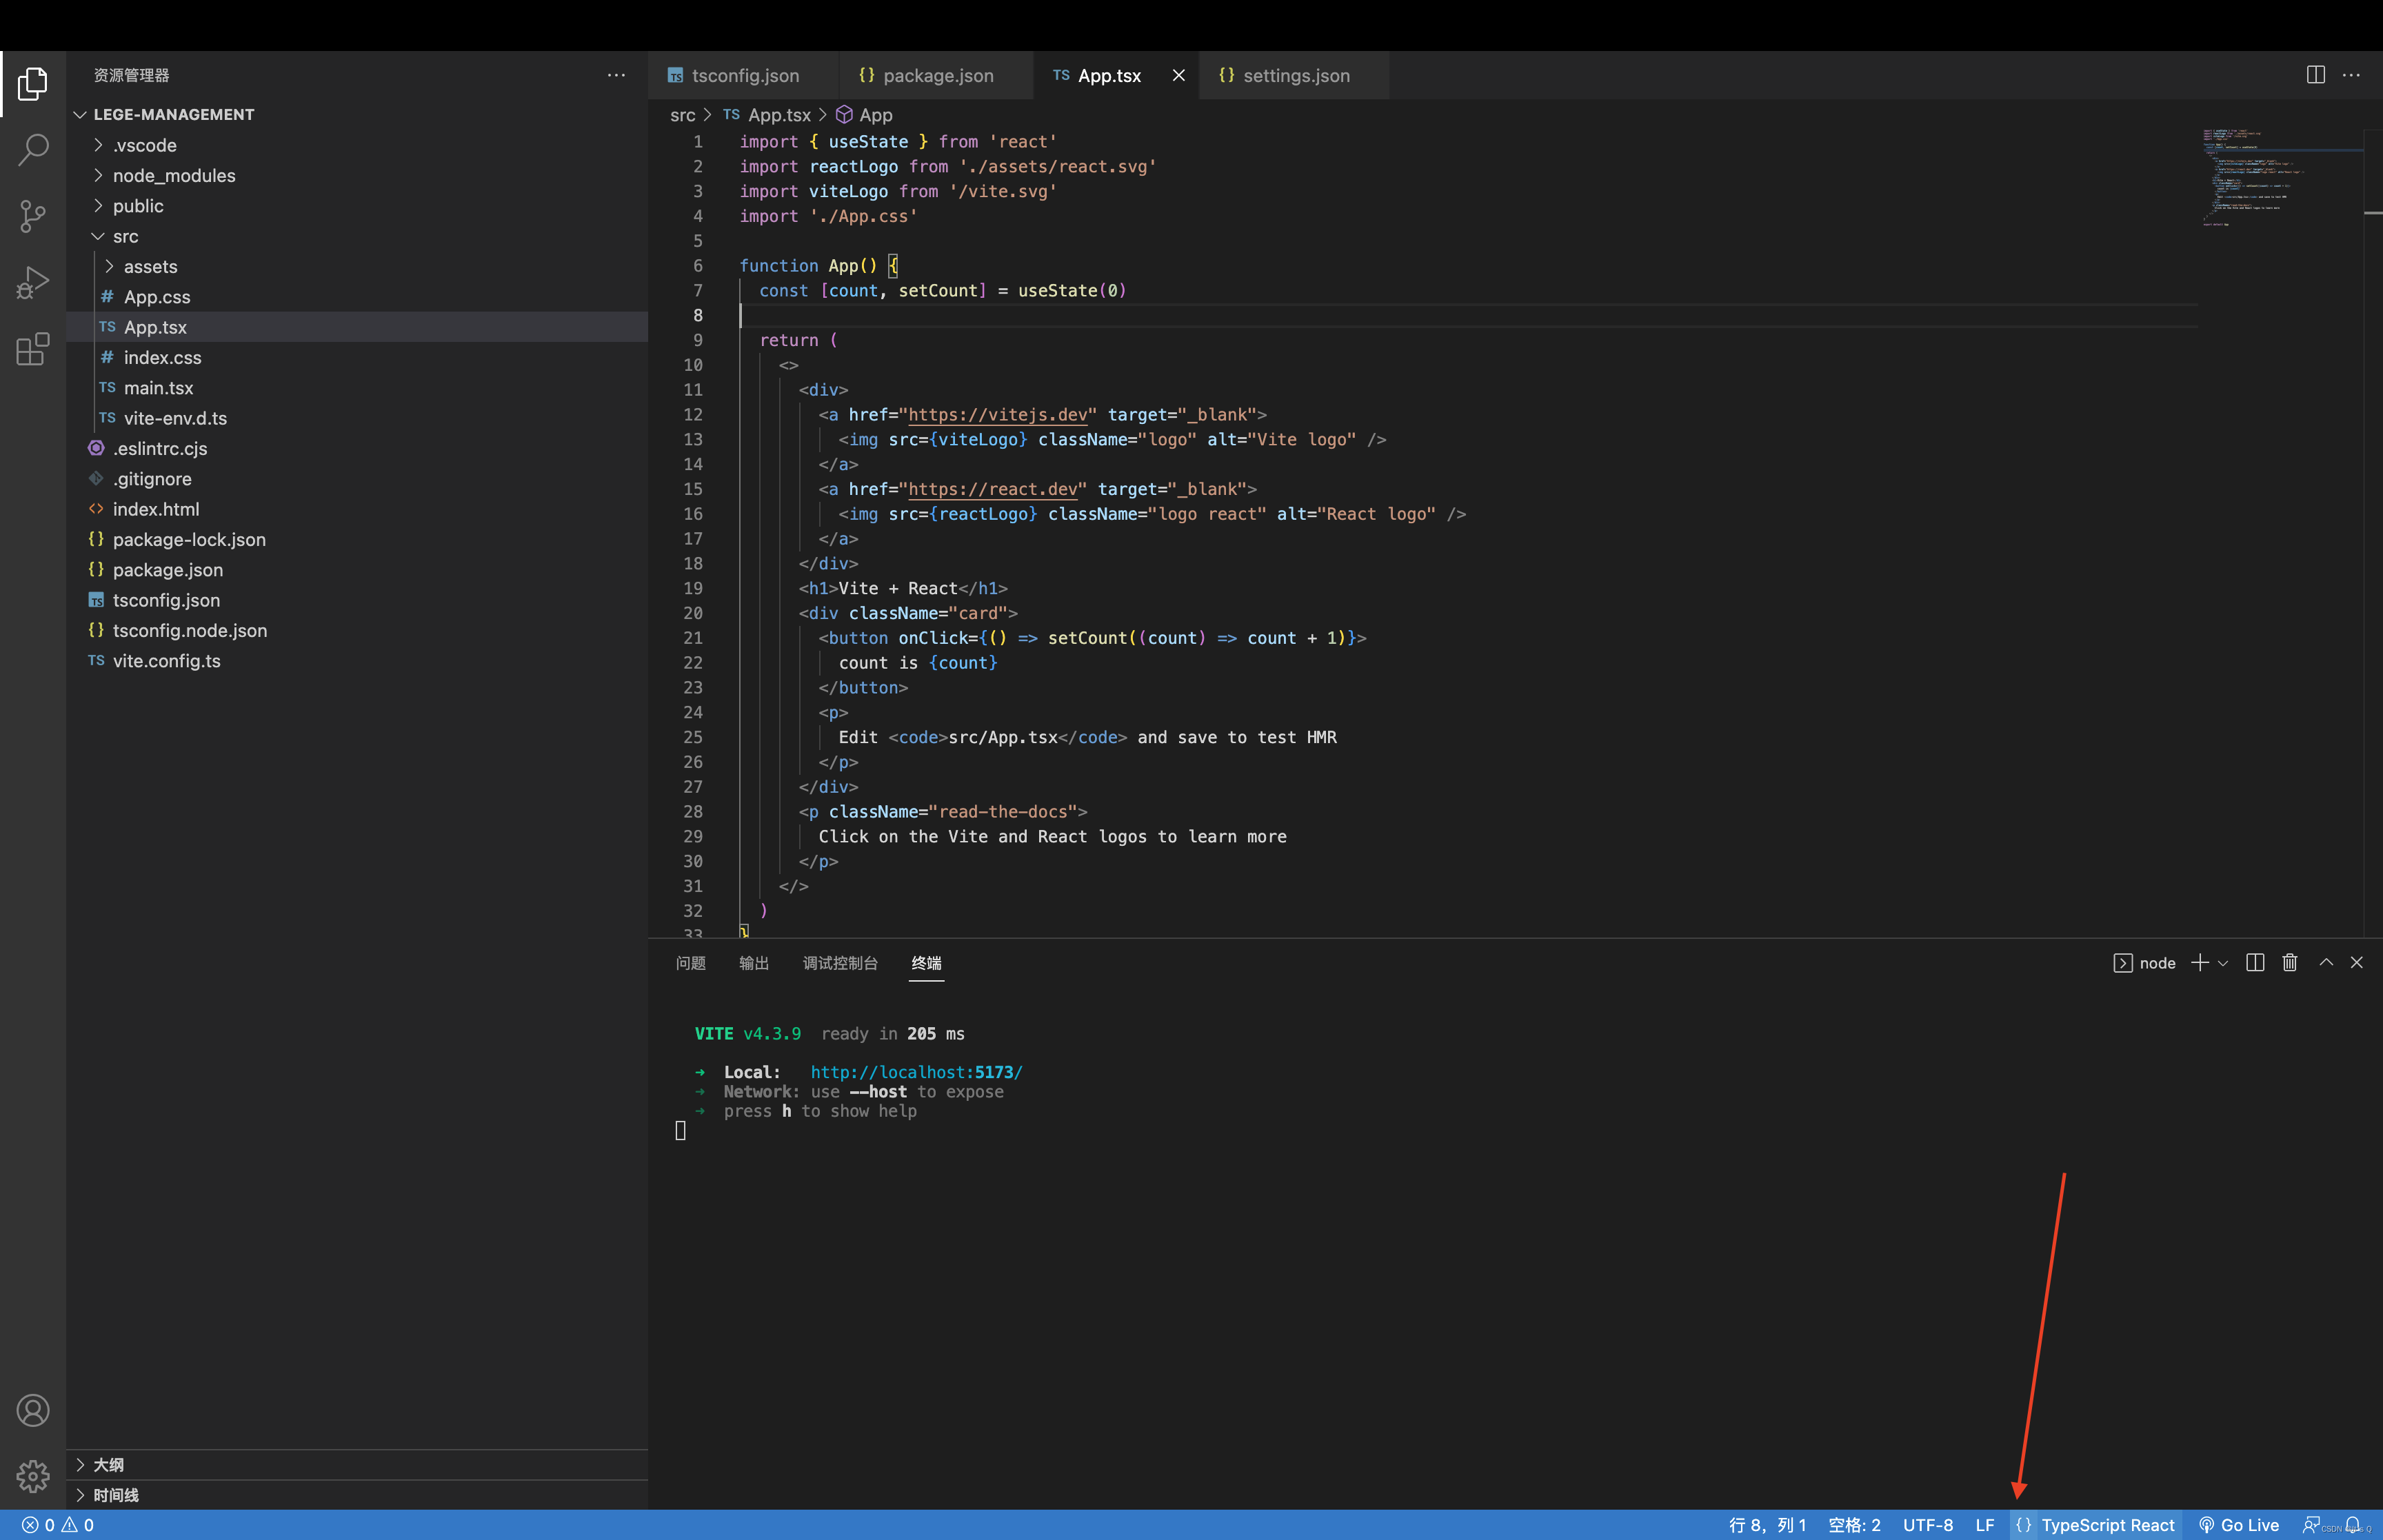Open the localhost:5173 terminal link

click(916, 1072)
